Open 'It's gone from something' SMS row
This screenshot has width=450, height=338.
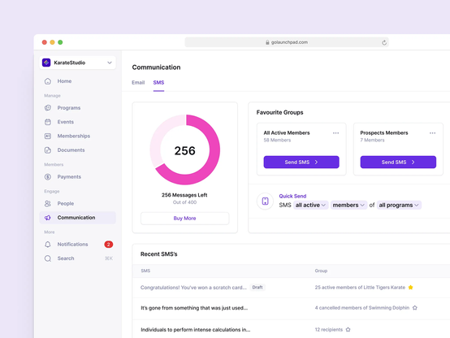coord(194,308)
